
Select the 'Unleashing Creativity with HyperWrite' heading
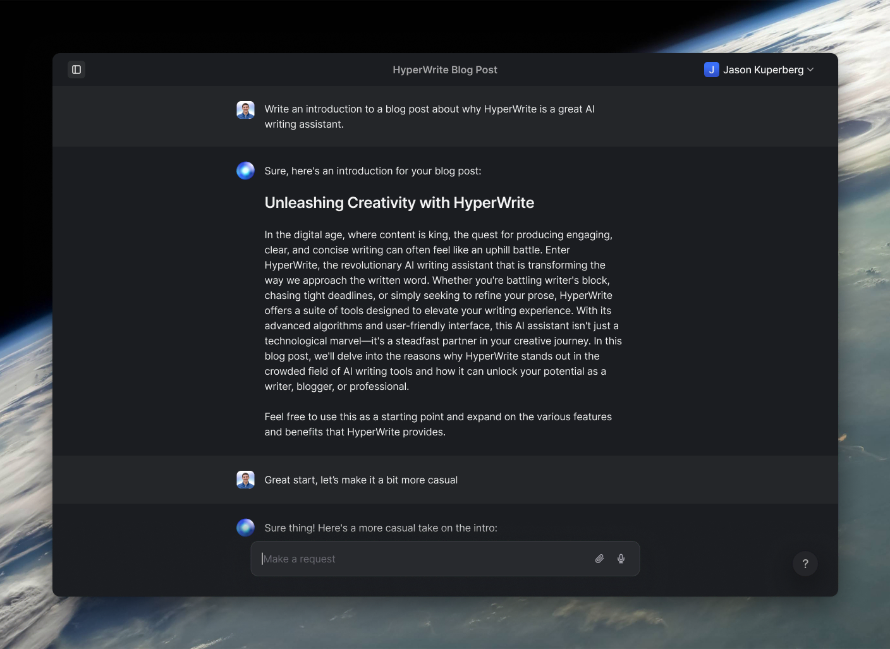(399, 203)
